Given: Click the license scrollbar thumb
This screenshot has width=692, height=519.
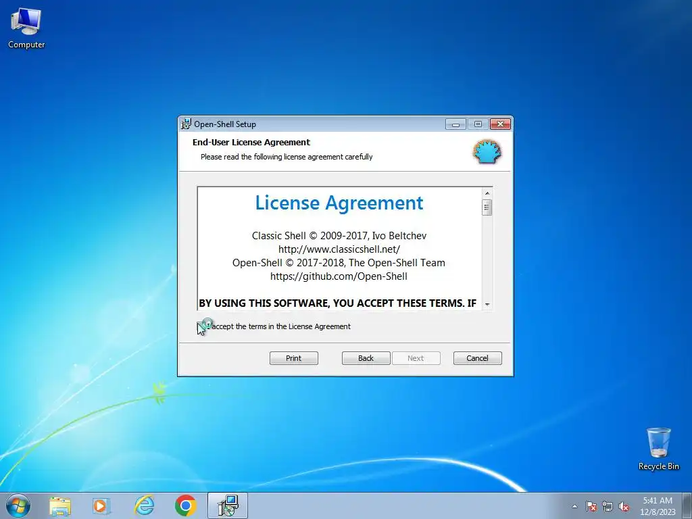Looking at the screenshot, I should click(x=487, y=207).
